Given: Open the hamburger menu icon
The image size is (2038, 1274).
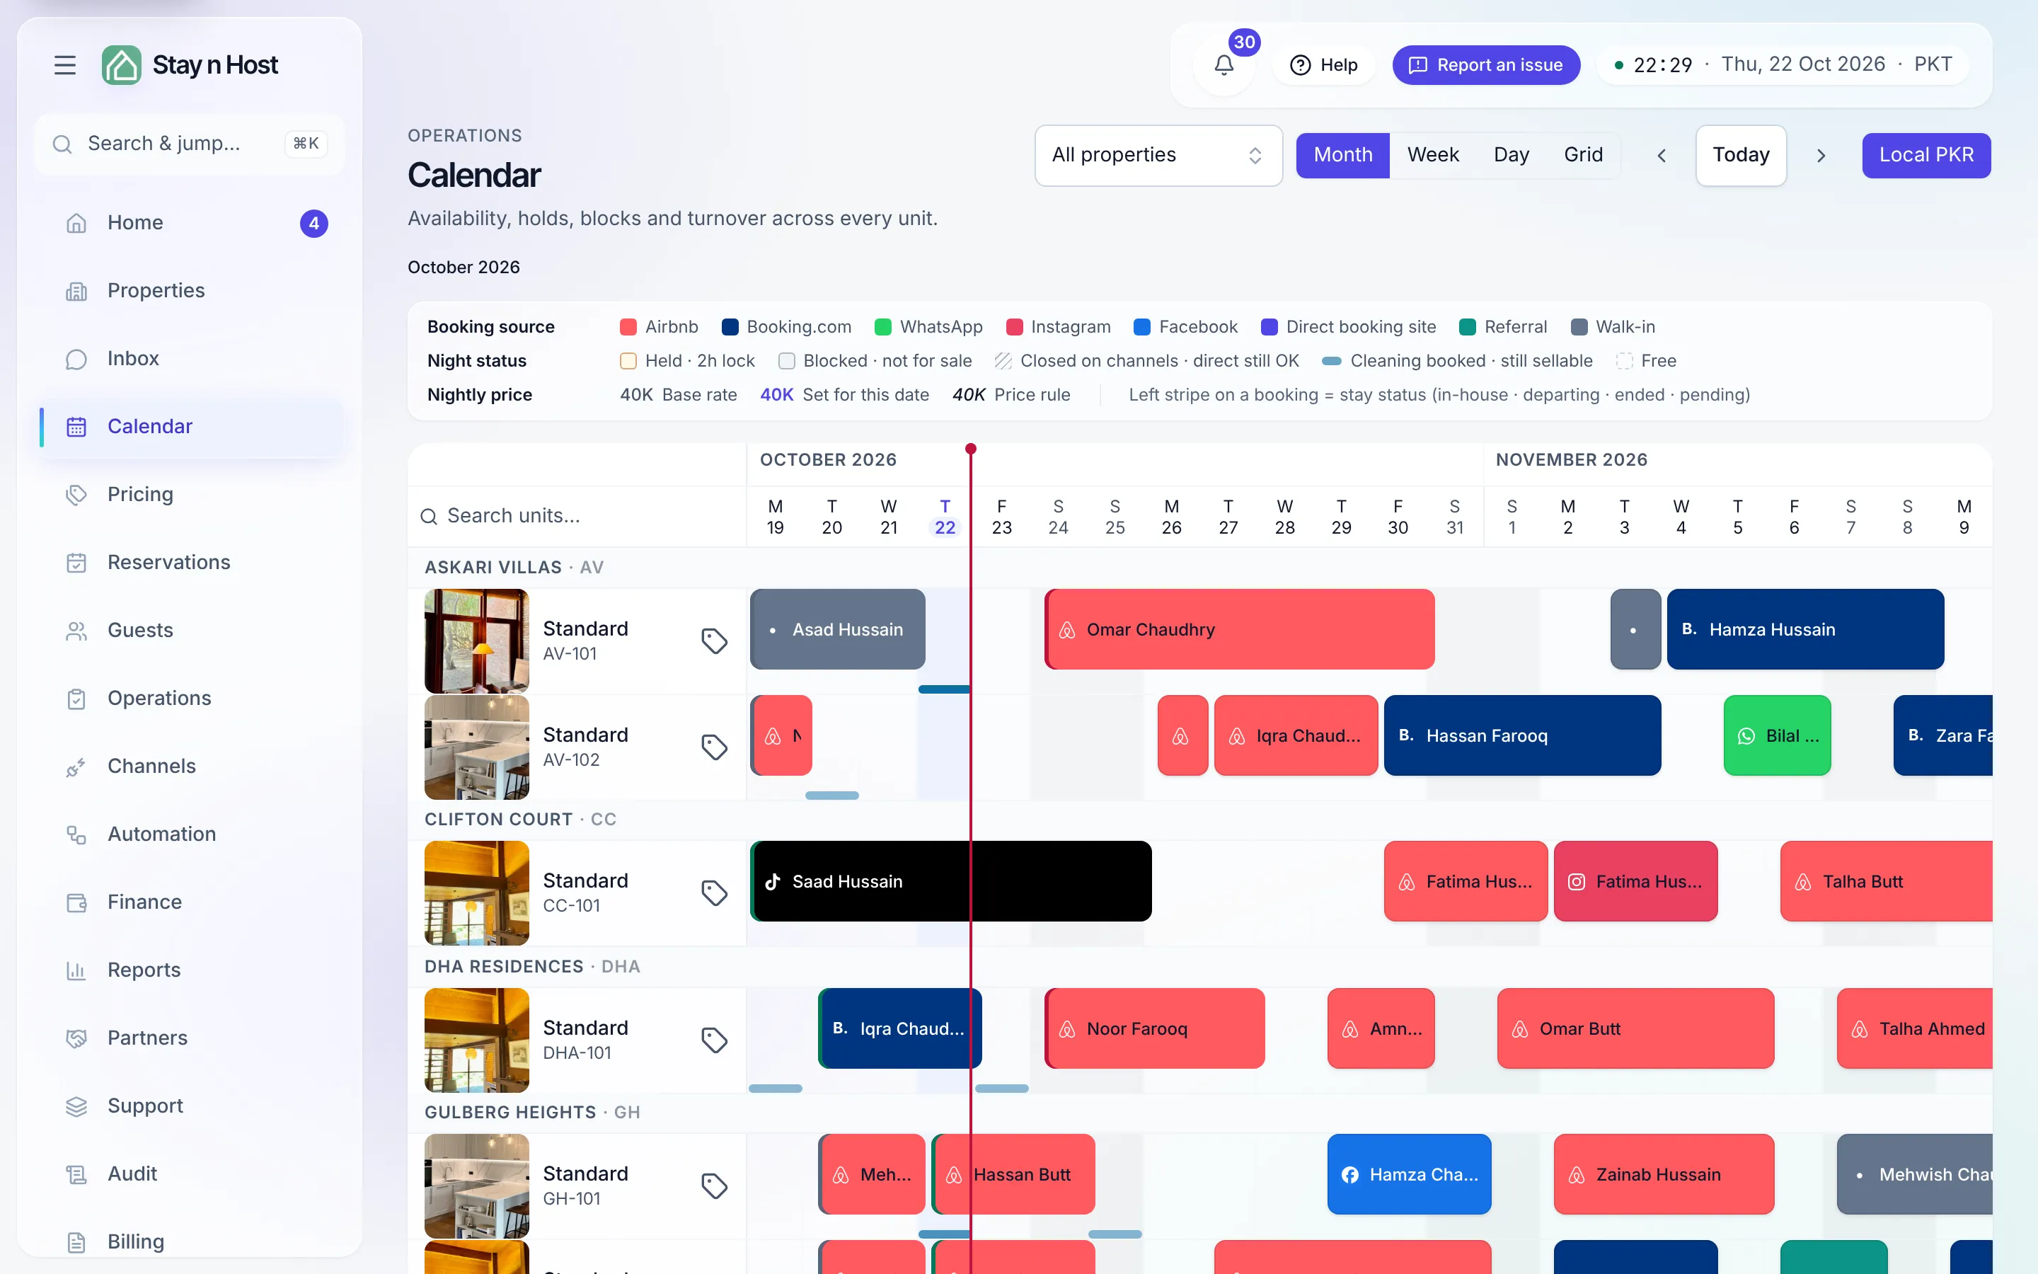Looking at the screenshot, I should 65,65.
